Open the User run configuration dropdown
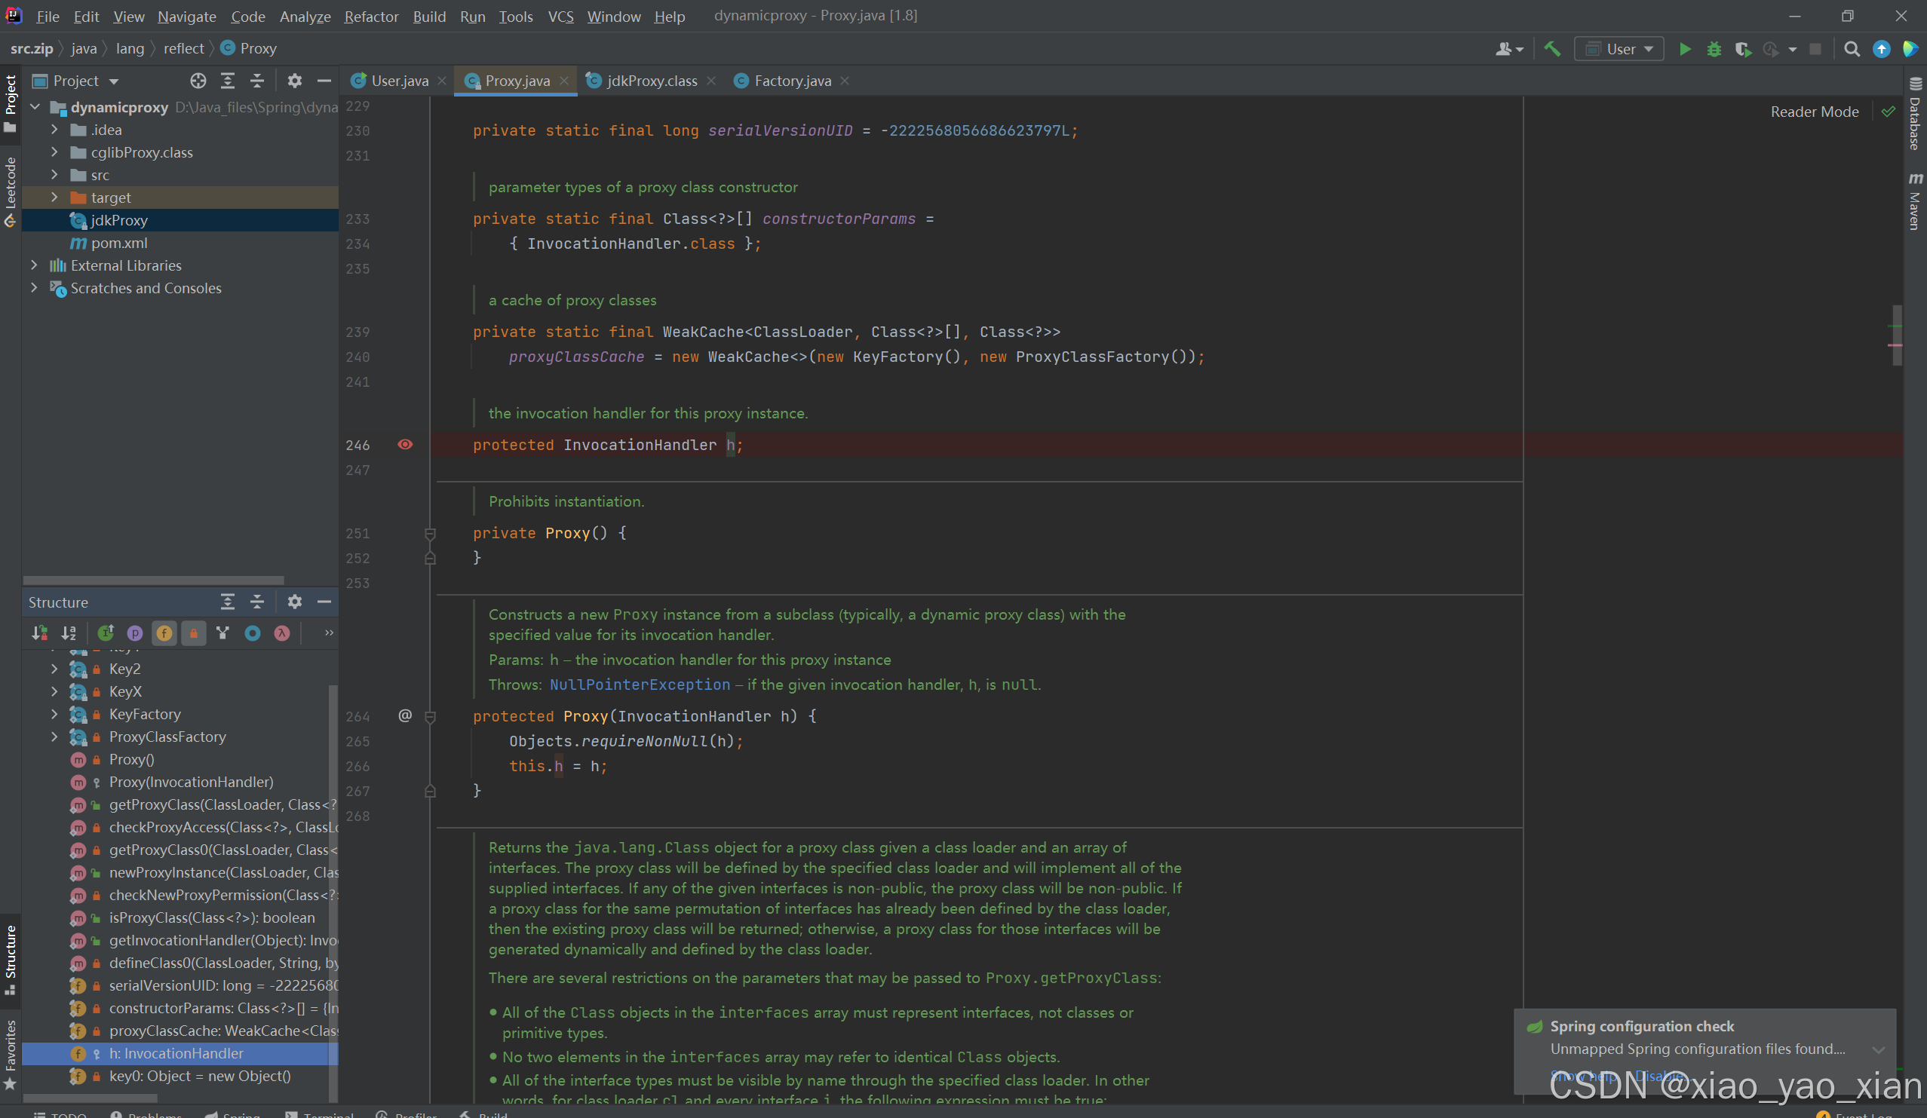 1619,49
